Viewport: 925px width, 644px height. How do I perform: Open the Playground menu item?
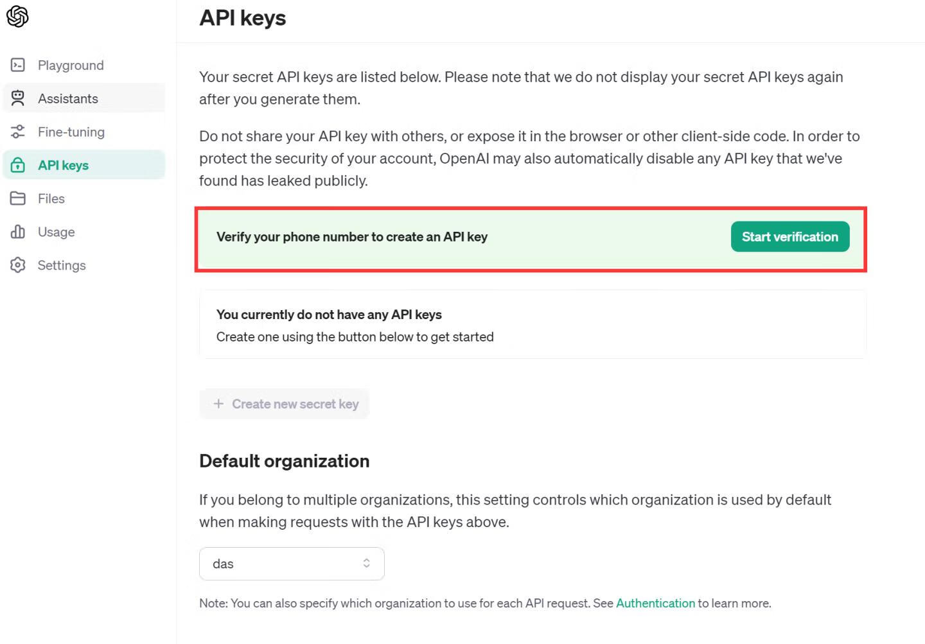coord(71,65)
